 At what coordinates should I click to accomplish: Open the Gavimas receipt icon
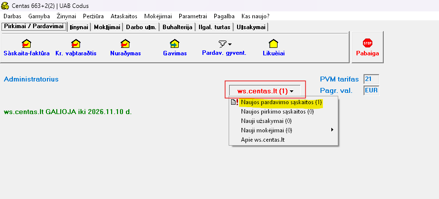pos(175,43)
